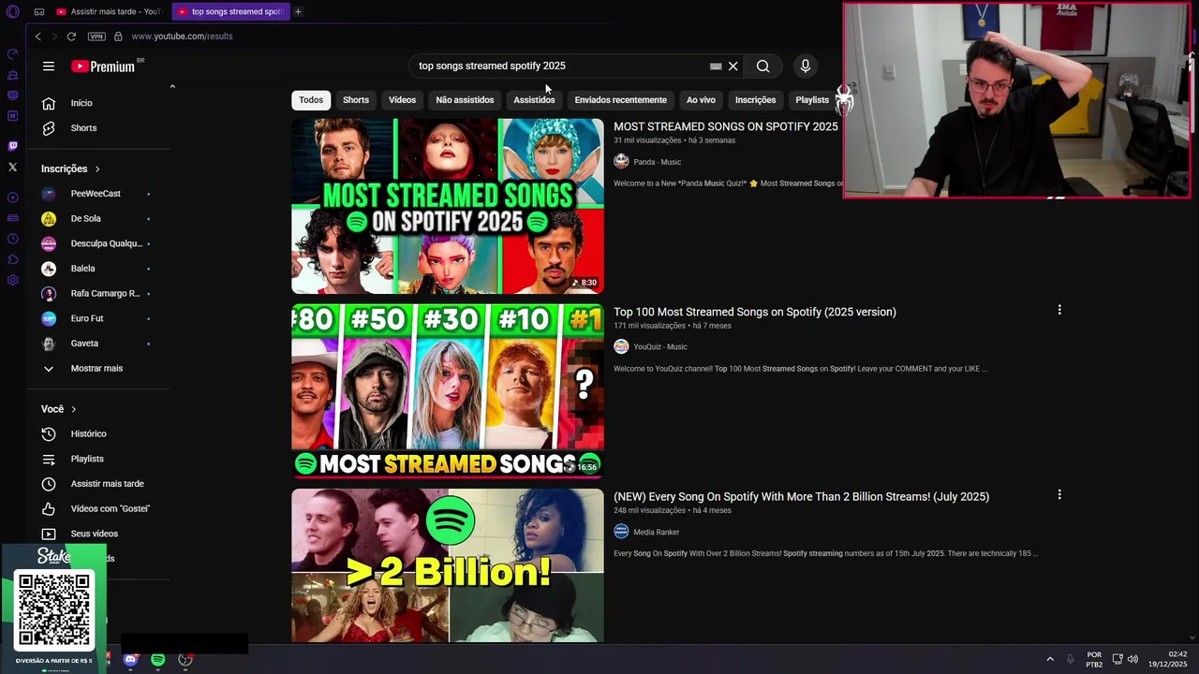This screenshot has width=1199, height=674.
Task: Open the '>2 Billion!' video thumbnail
Action: click(x=448, y=565)
